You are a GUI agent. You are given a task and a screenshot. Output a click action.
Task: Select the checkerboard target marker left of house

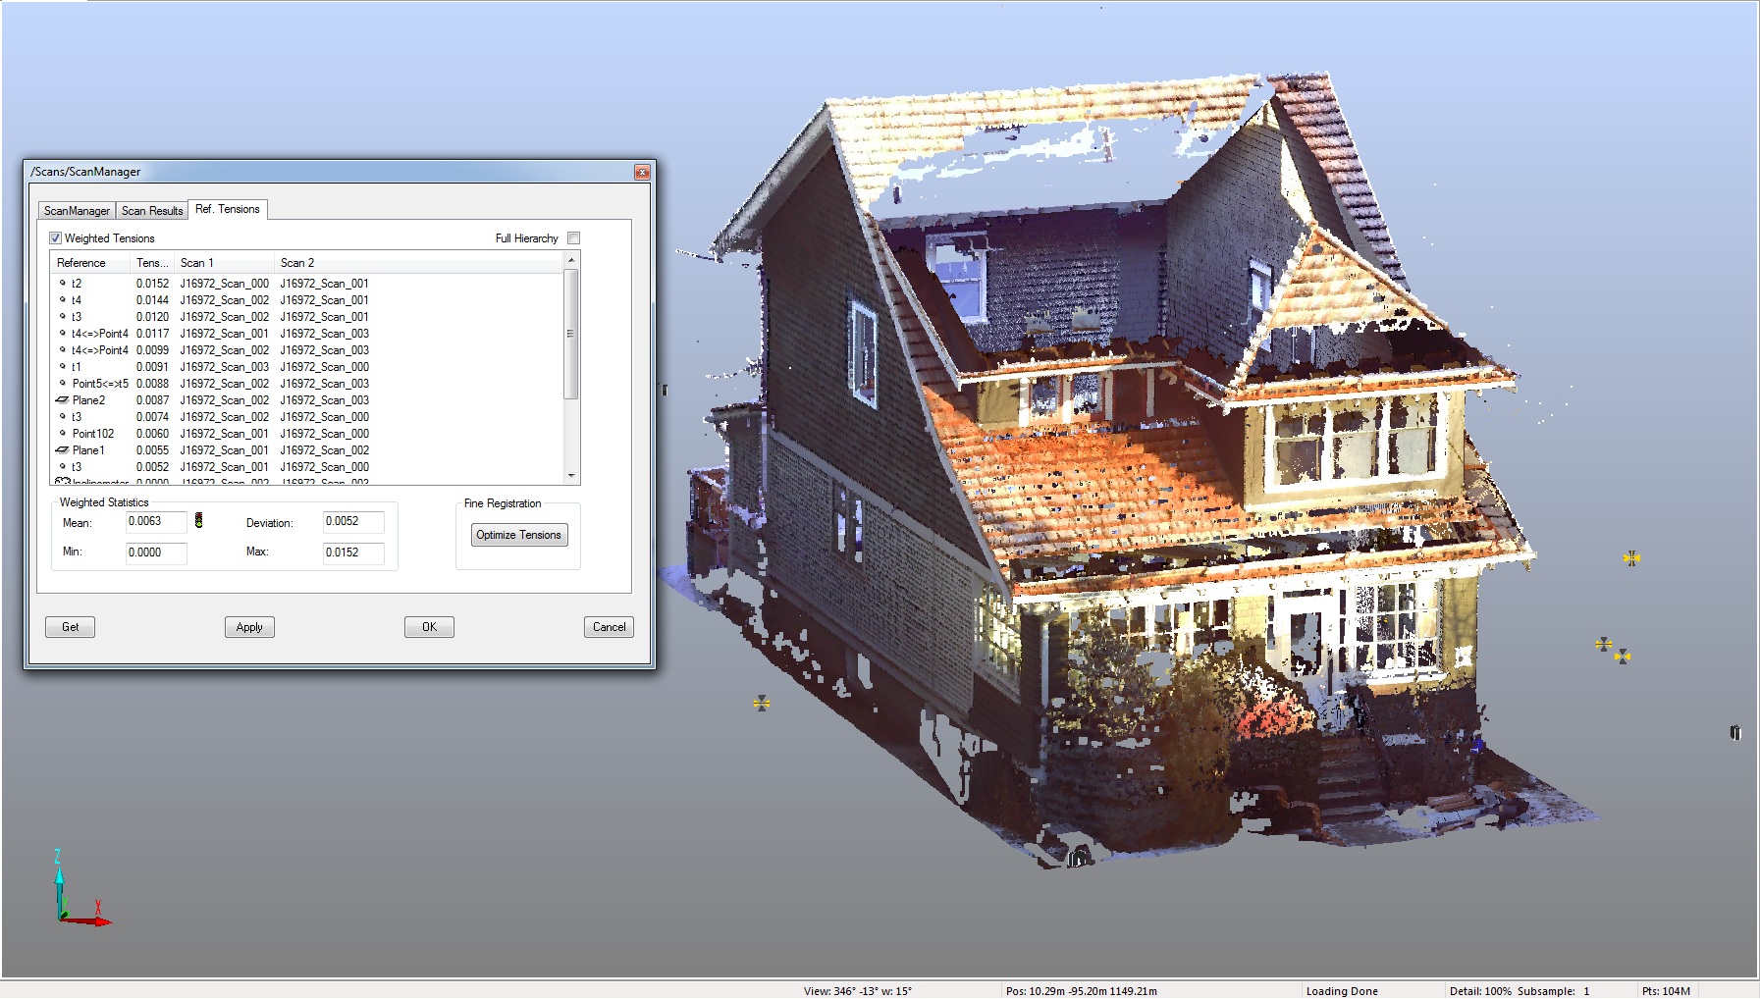(761, 704)
